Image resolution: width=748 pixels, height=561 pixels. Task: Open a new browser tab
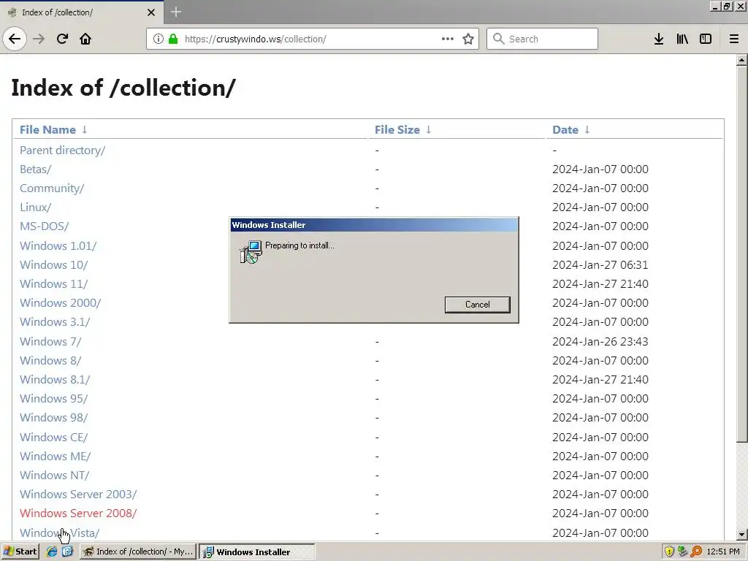175,12
